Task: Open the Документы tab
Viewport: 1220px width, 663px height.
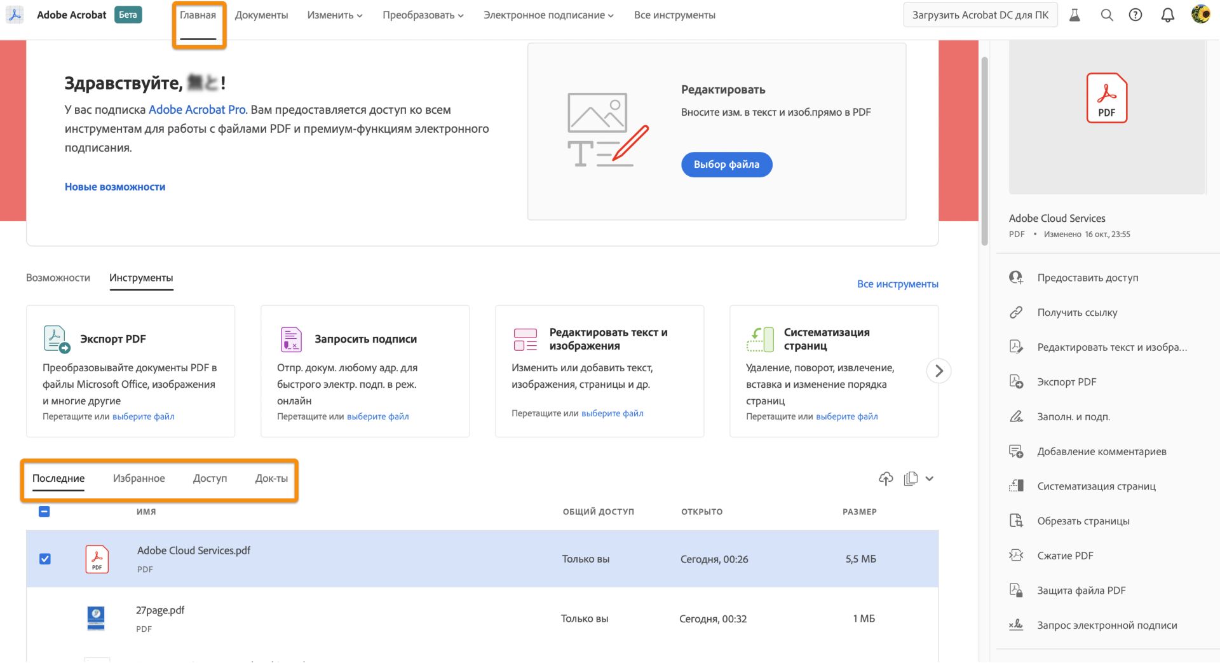Action: (x=261, y=15)
